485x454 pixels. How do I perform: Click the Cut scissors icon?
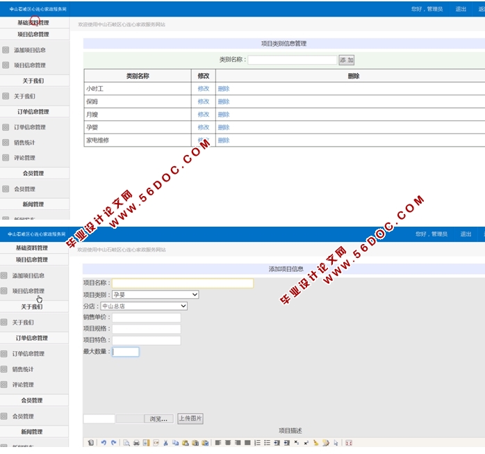tap(165, 443)
